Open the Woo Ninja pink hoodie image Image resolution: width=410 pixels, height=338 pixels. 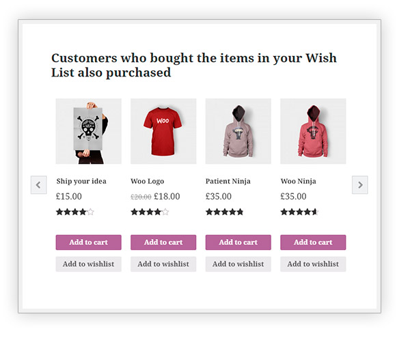(x=313, y=131)
